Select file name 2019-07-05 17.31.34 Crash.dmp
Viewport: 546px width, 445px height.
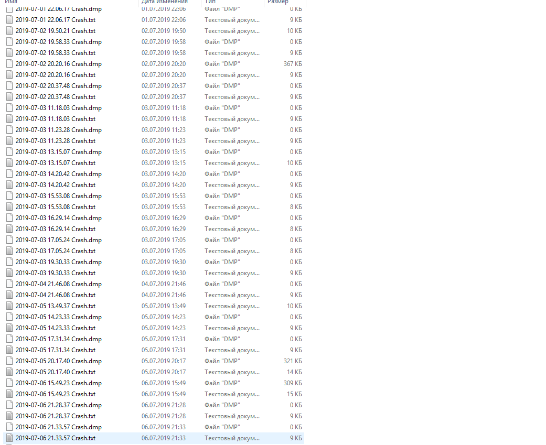[59, 339]
